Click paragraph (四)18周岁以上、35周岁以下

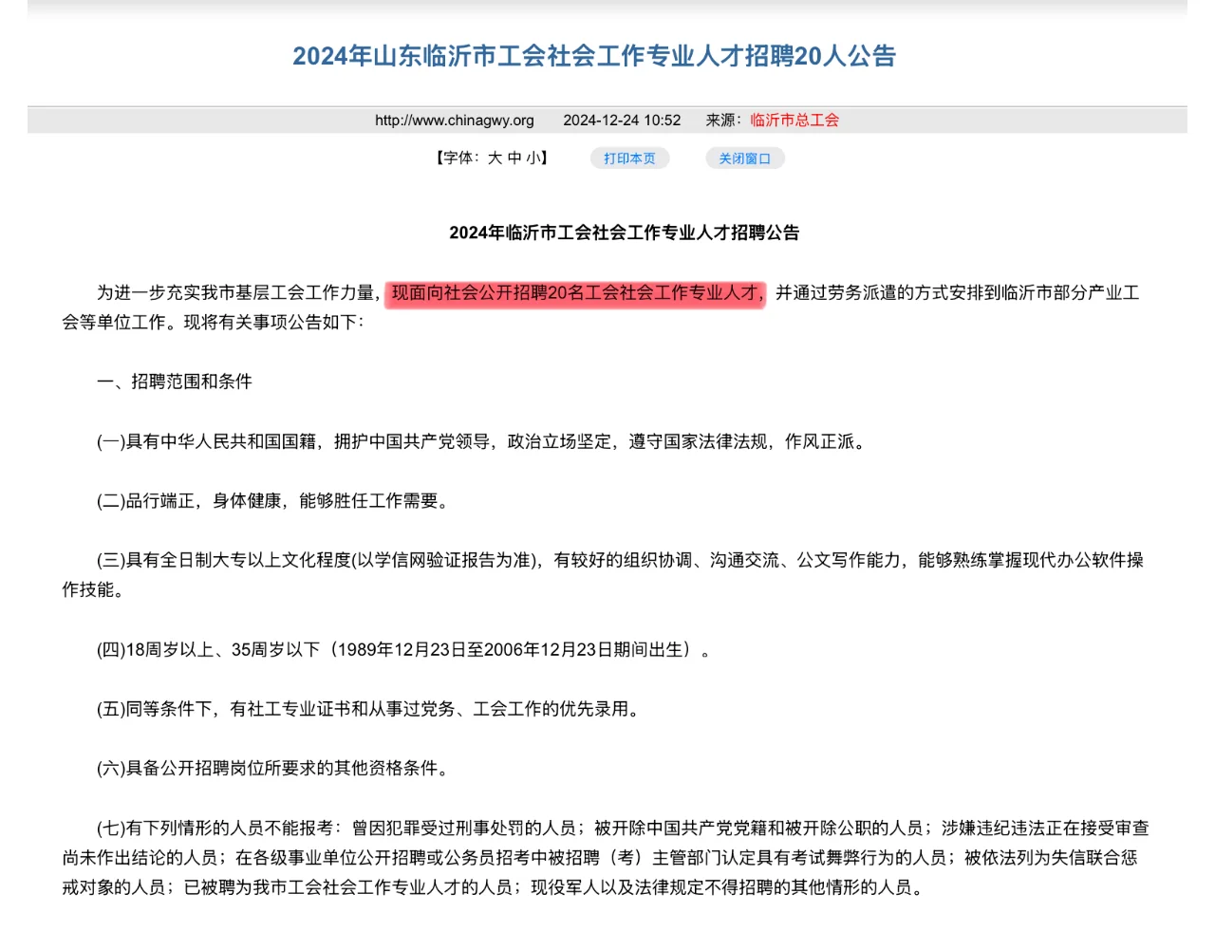pyautogui.click(x=403, y=650)
